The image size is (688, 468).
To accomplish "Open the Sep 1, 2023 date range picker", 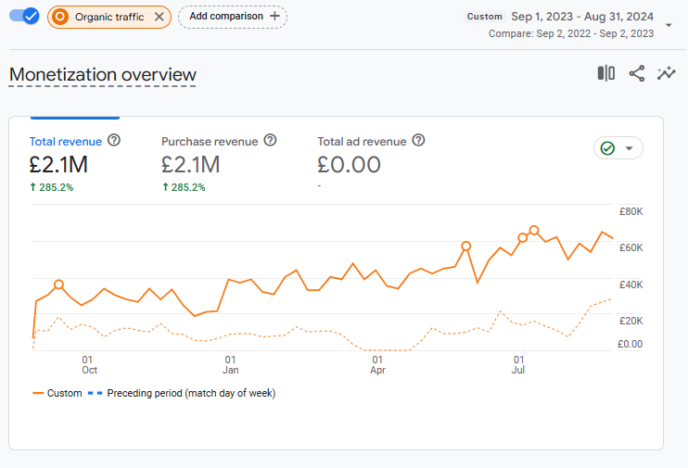I will 581,17.
